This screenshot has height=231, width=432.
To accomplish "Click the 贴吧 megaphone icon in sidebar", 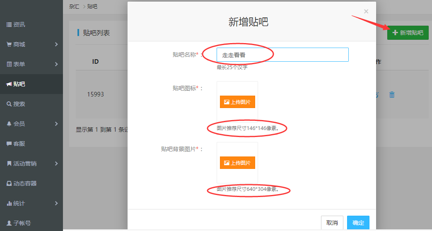I will coord(9,84).
